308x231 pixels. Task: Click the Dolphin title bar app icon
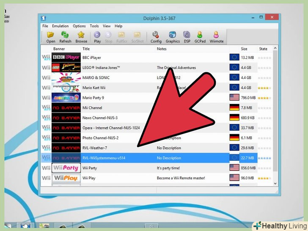44,18
